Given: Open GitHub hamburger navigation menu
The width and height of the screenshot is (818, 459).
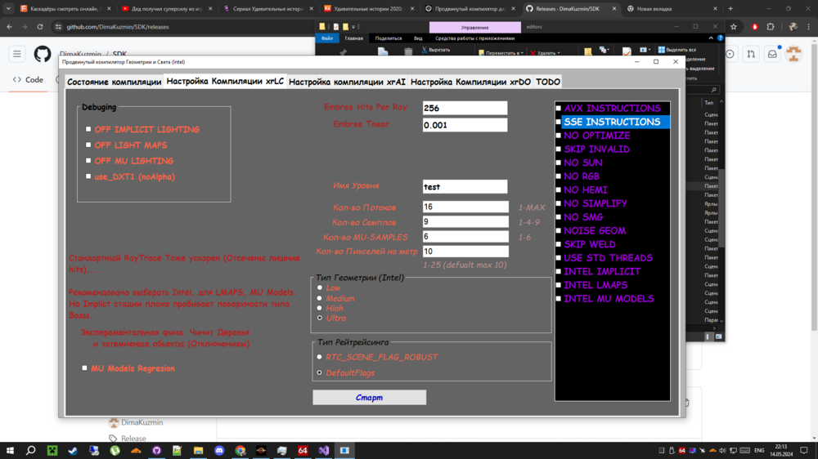Looking at the screenshot, I should [16, 54].
